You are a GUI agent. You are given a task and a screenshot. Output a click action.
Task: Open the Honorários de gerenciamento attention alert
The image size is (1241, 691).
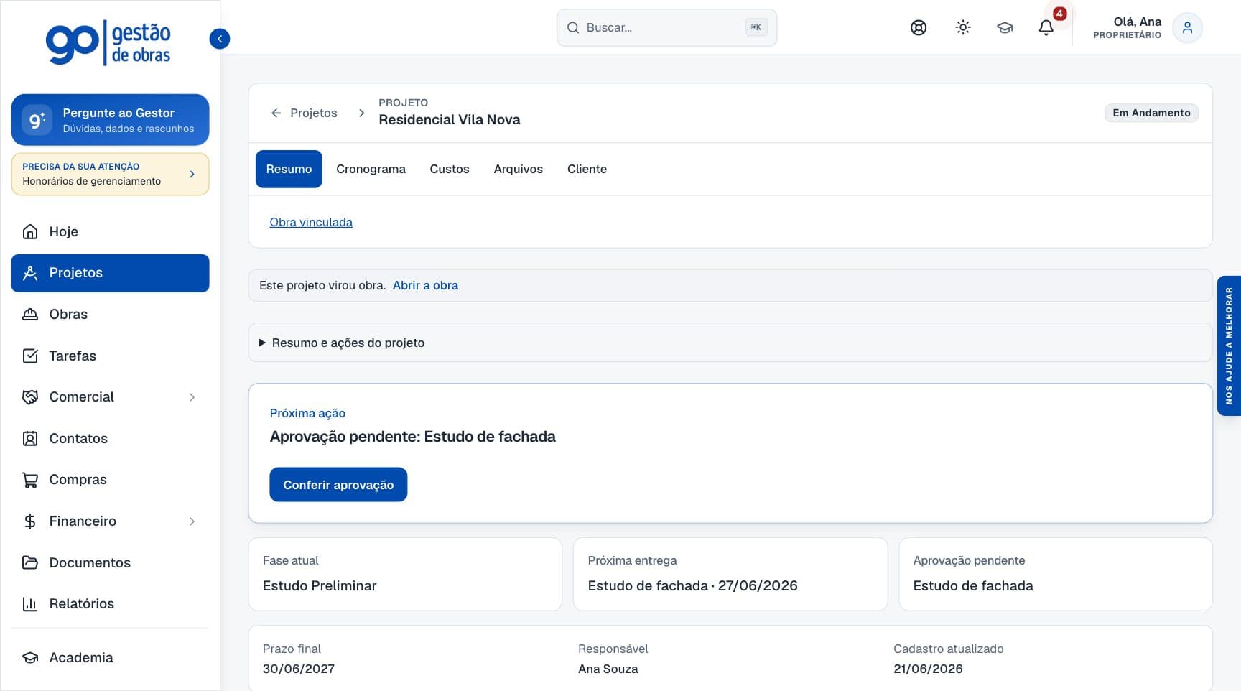coord(110,174)
